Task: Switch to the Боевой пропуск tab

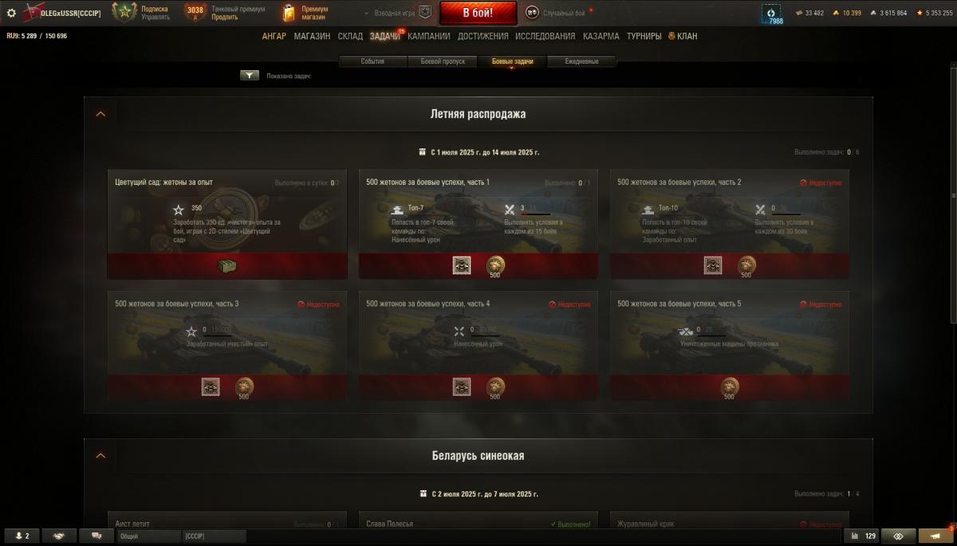Action: 443,61
